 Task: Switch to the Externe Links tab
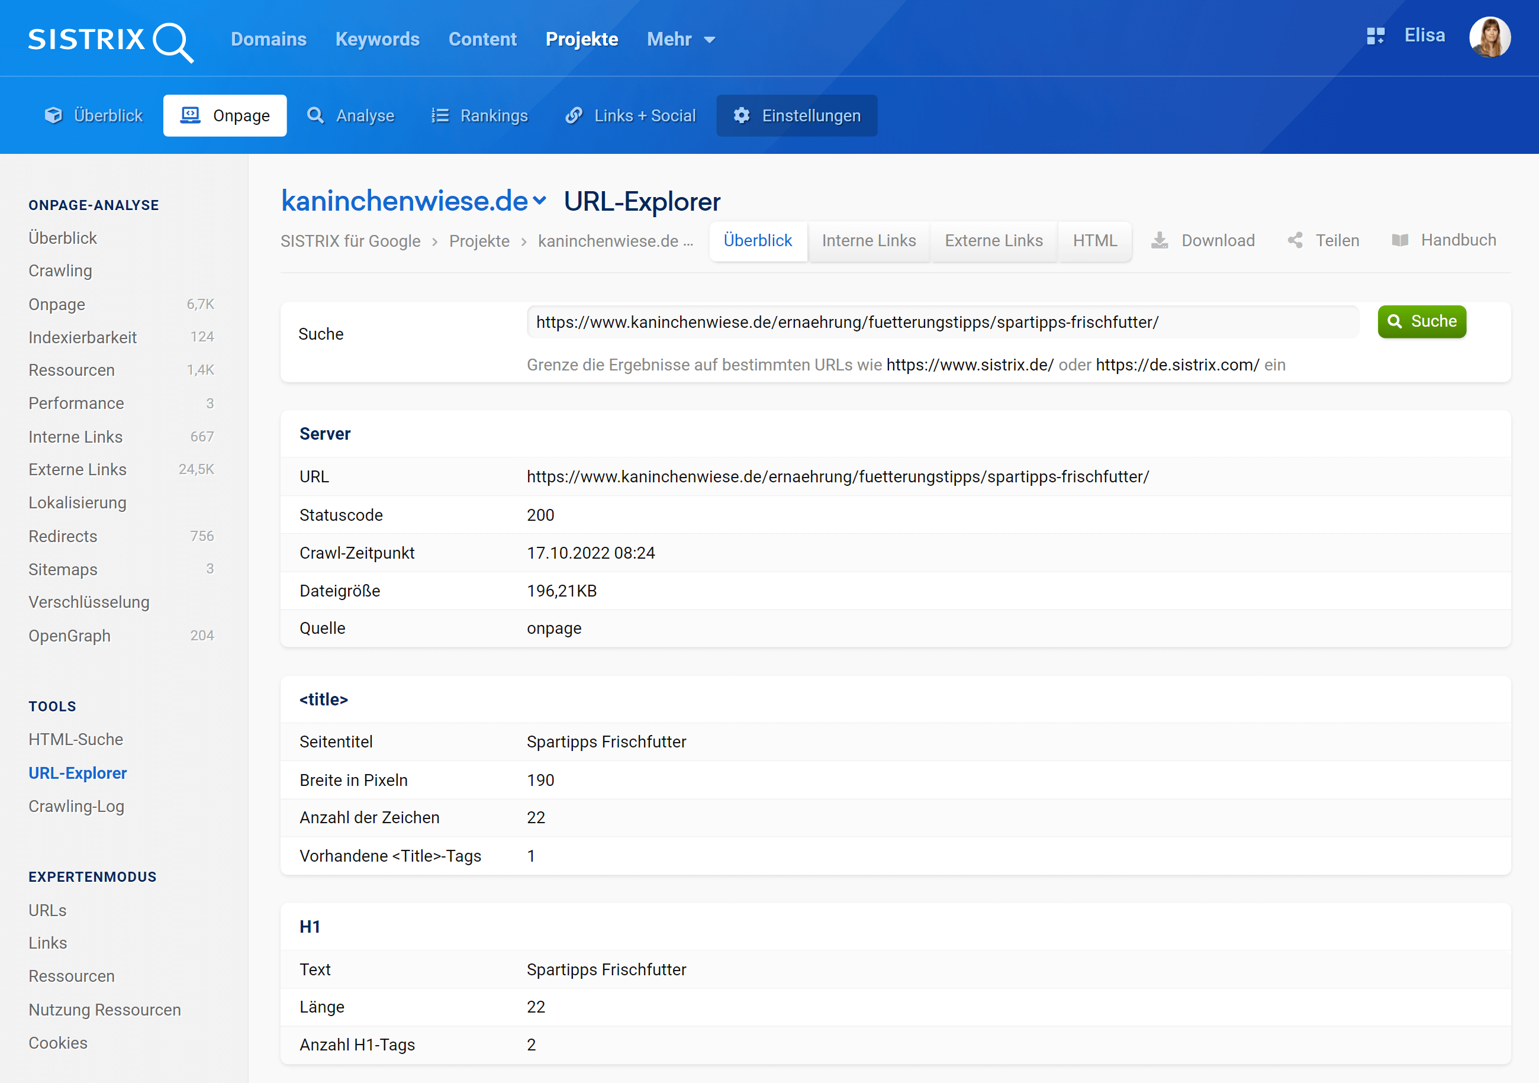pyautogui.click(x=993, y=241)
